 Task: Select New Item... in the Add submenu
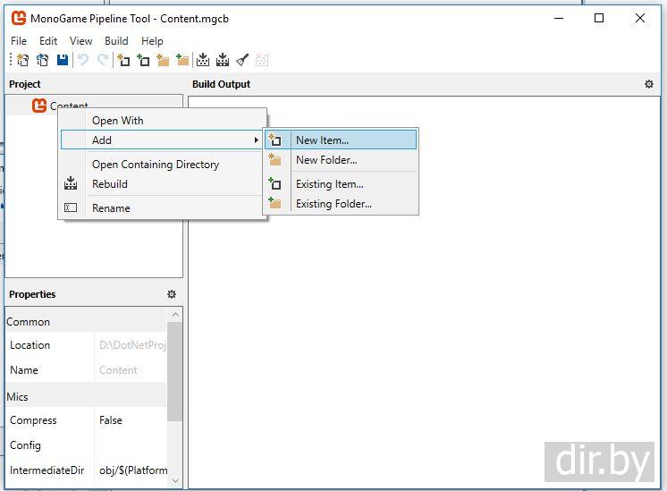point(322,140)
